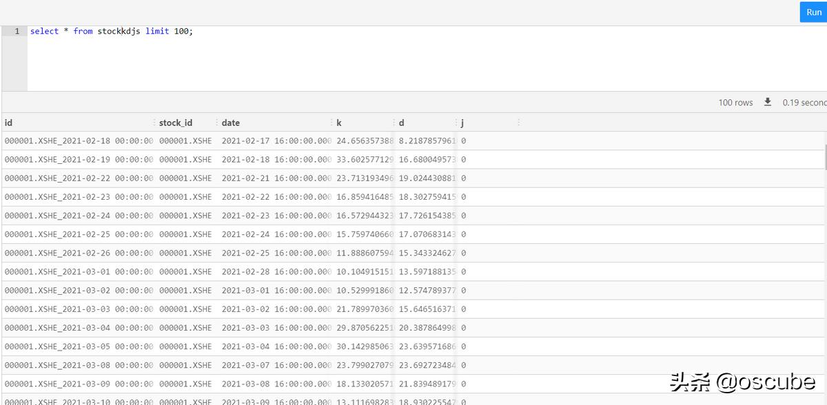Click the j column resize handle
The height and width of the screenshot is (405, 827).
[518, 123]
